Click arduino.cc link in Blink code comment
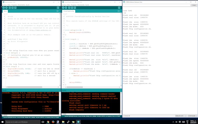The height and width of the screenshot is (124, 198). [x=40, y=30]
